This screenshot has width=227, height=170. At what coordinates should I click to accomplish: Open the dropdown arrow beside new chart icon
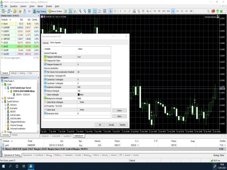pyautogui.click(x=6, y=11)
